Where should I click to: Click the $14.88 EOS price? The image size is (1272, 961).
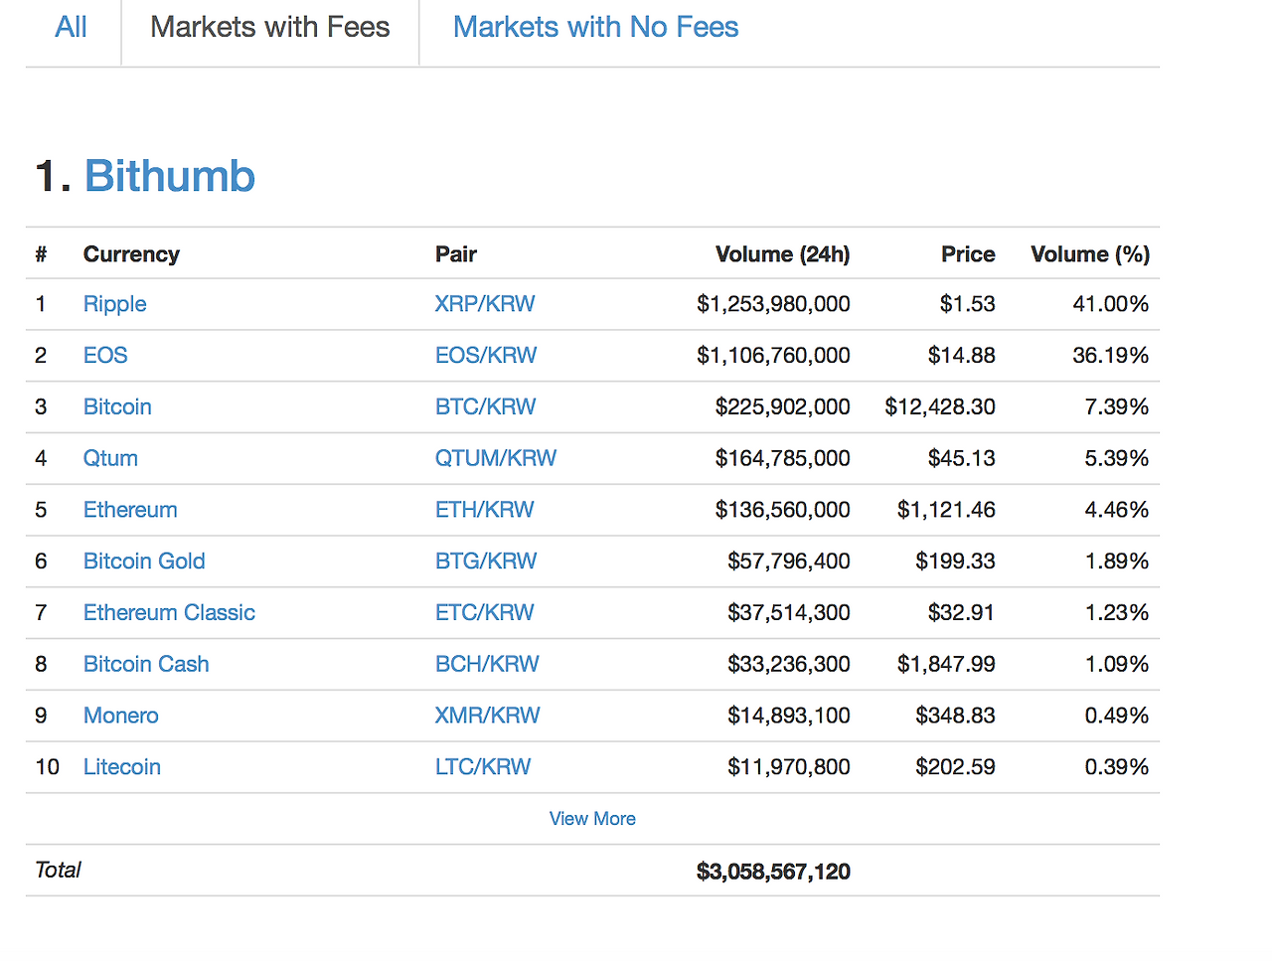962,356
